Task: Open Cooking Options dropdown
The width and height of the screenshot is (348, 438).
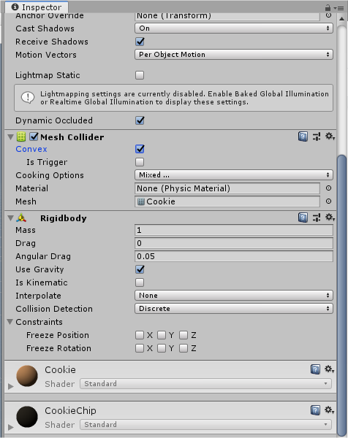Action: coord(234,175)
